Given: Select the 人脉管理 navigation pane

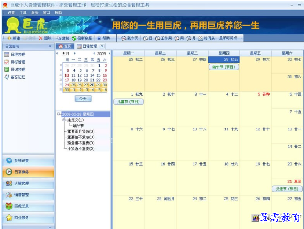Looking at the screenshot, I should (x=28, y=183).
